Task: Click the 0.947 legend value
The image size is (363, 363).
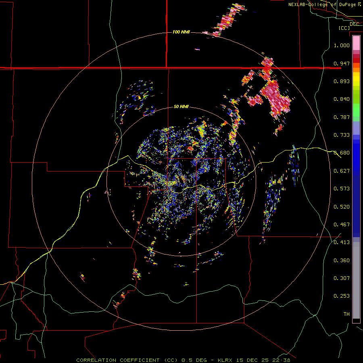Action: pos(342,63)
